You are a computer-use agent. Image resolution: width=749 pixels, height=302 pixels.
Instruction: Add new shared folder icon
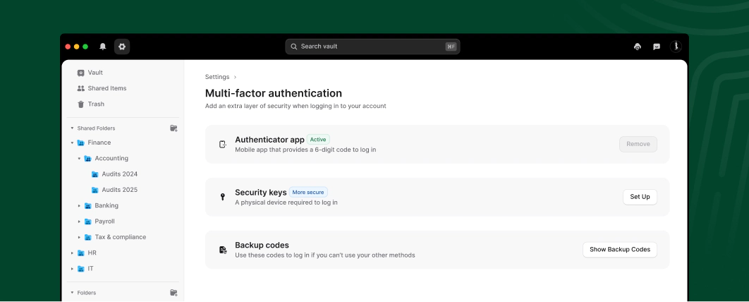(x=174, y=128)
